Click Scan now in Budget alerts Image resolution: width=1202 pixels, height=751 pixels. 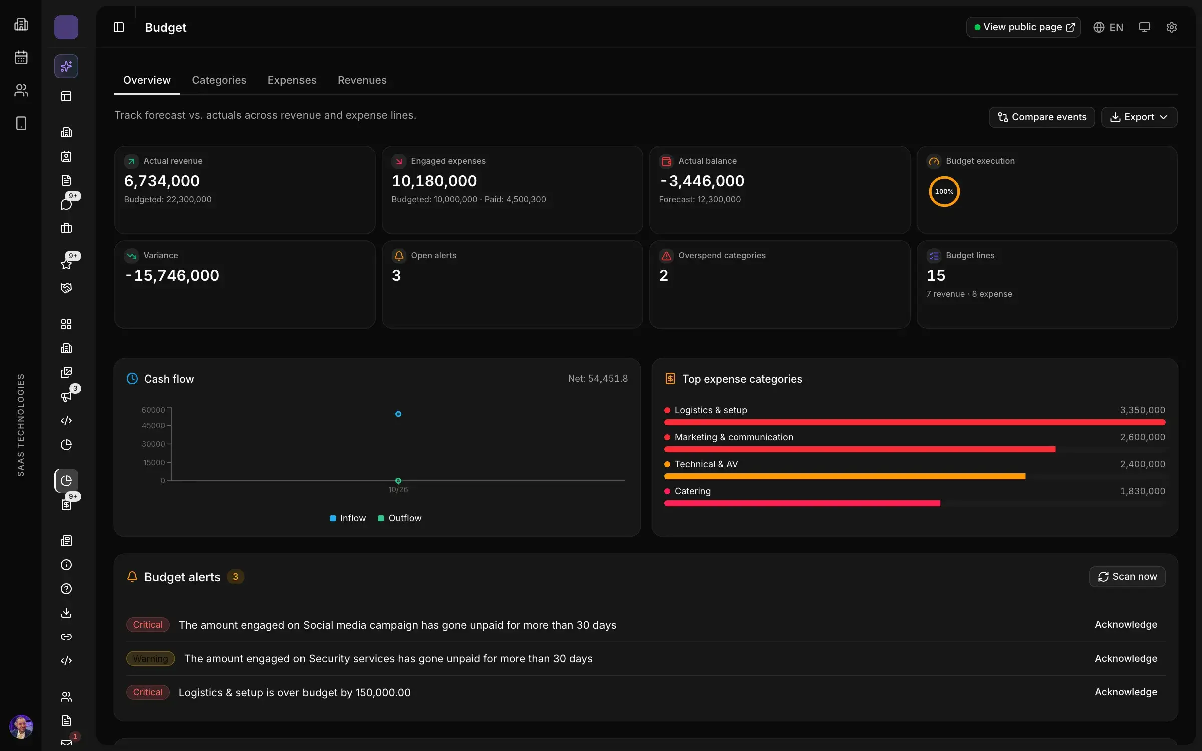tap(1127, 577)
